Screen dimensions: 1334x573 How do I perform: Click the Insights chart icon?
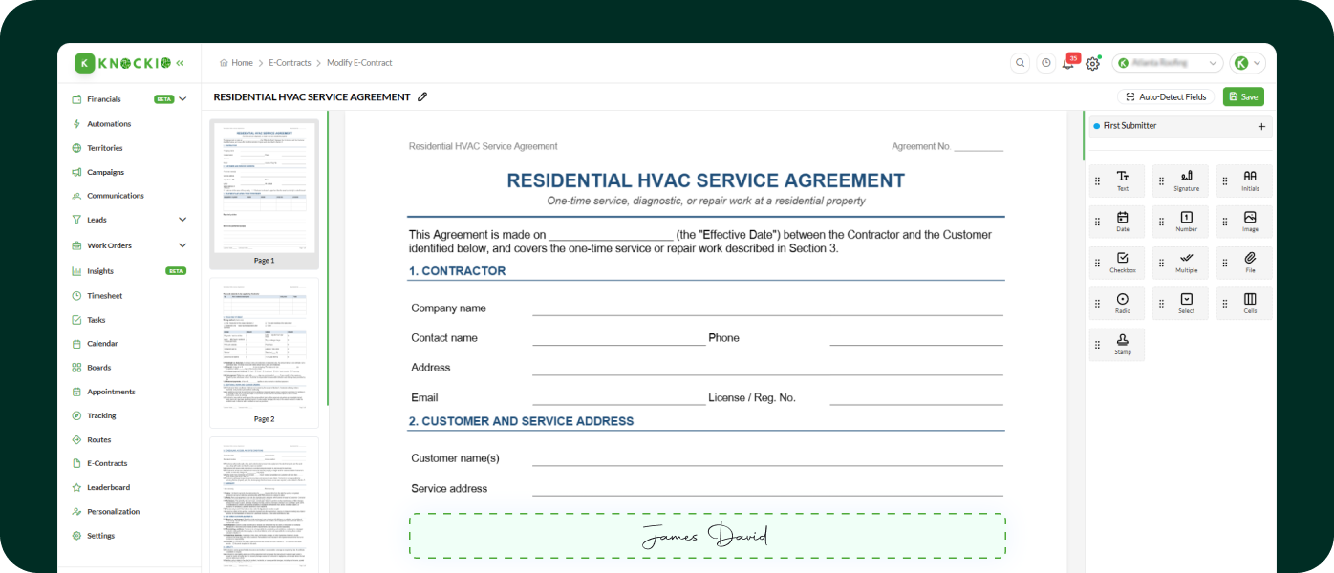(77, 271)
